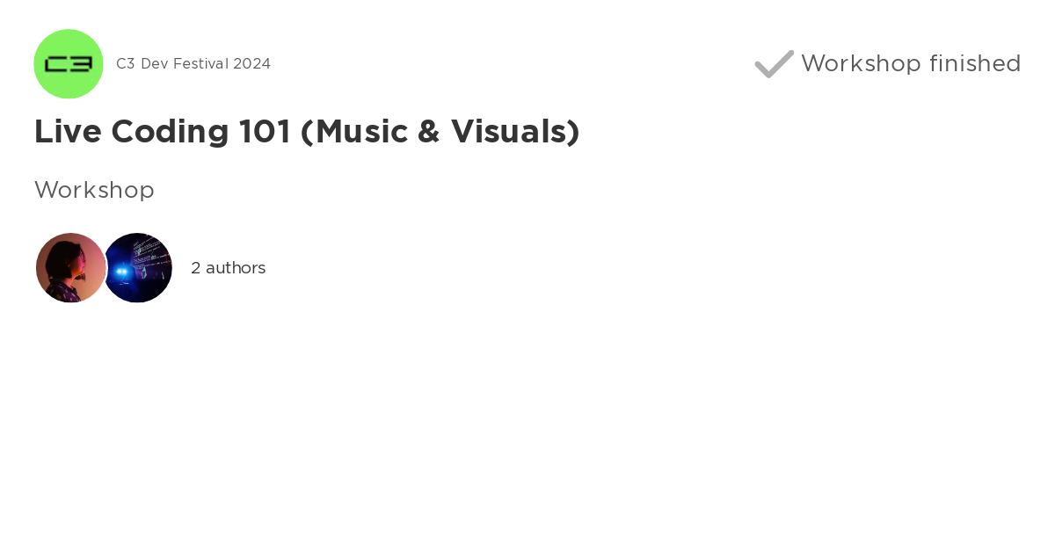
Task: Open the C3 Dev Festival 2024 link
Action: click(x=193, y=64)
